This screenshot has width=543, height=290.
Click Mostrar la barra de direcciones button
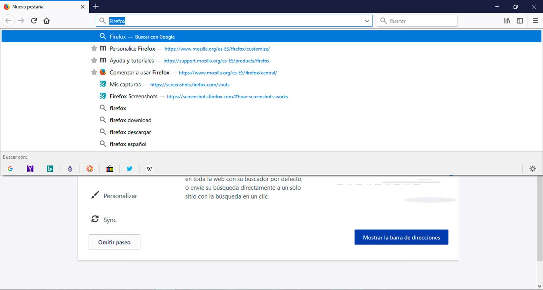tap(401, 237)
